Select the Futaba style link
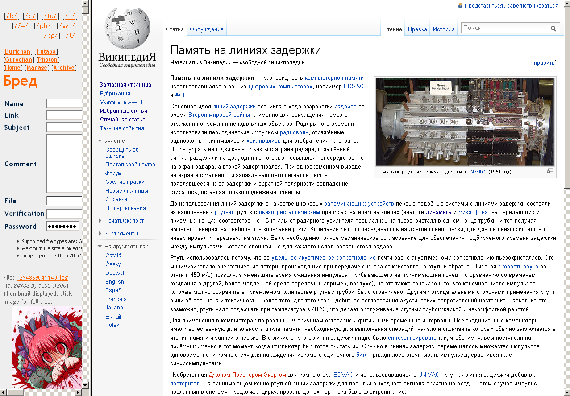 [46, 52]
